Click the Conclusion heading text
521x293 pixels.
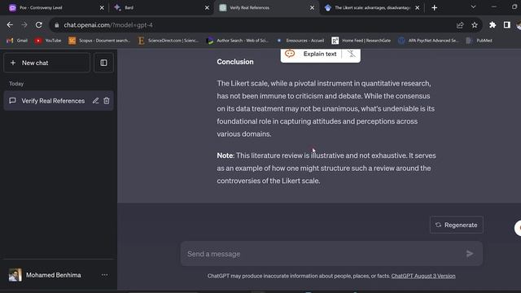coord(235,62)
